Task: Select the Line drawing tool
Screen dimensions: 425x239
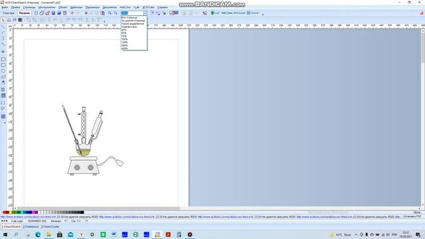Action: (3, 27)
